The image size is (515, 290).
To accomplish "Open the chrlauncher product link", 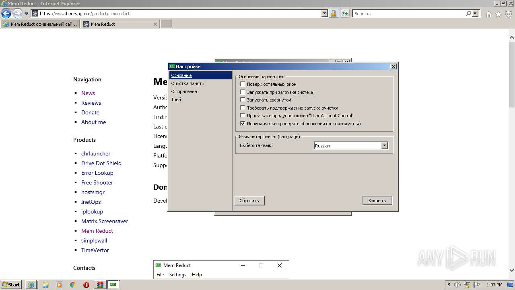I will coord(96,153).
